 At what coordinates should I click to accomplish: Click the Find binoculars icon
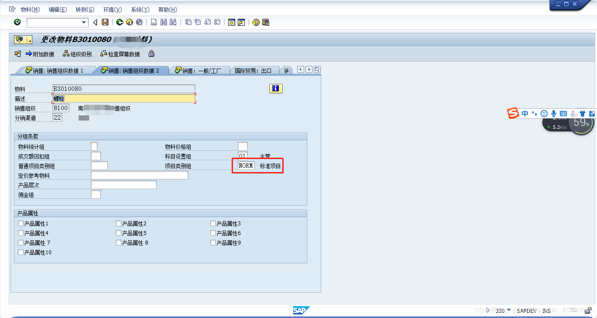coord(163,22)
